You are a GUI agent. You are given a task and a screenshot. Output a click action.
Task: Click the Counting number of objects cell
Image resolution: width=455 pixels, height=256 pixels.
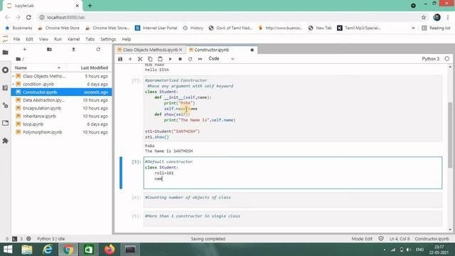(293, 200)
